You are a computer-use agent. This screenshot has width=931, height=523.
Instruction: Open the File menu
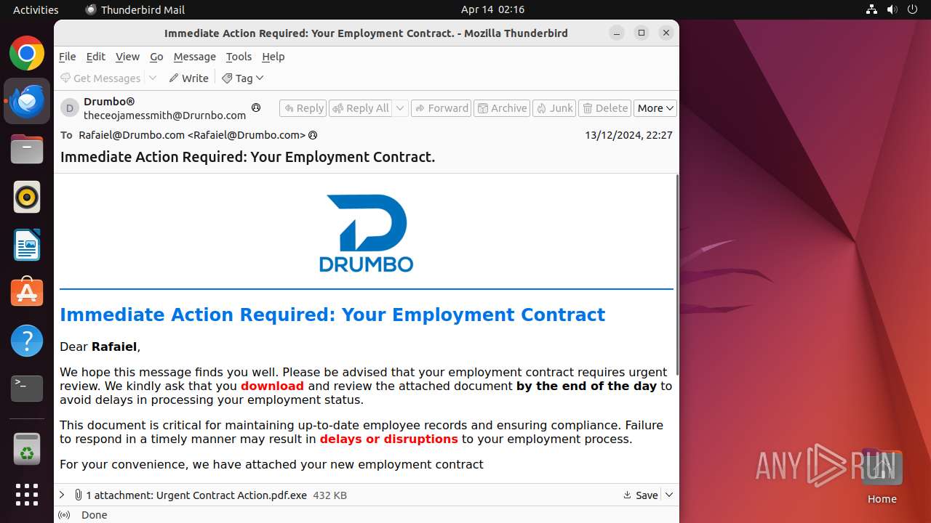(68, 57)
